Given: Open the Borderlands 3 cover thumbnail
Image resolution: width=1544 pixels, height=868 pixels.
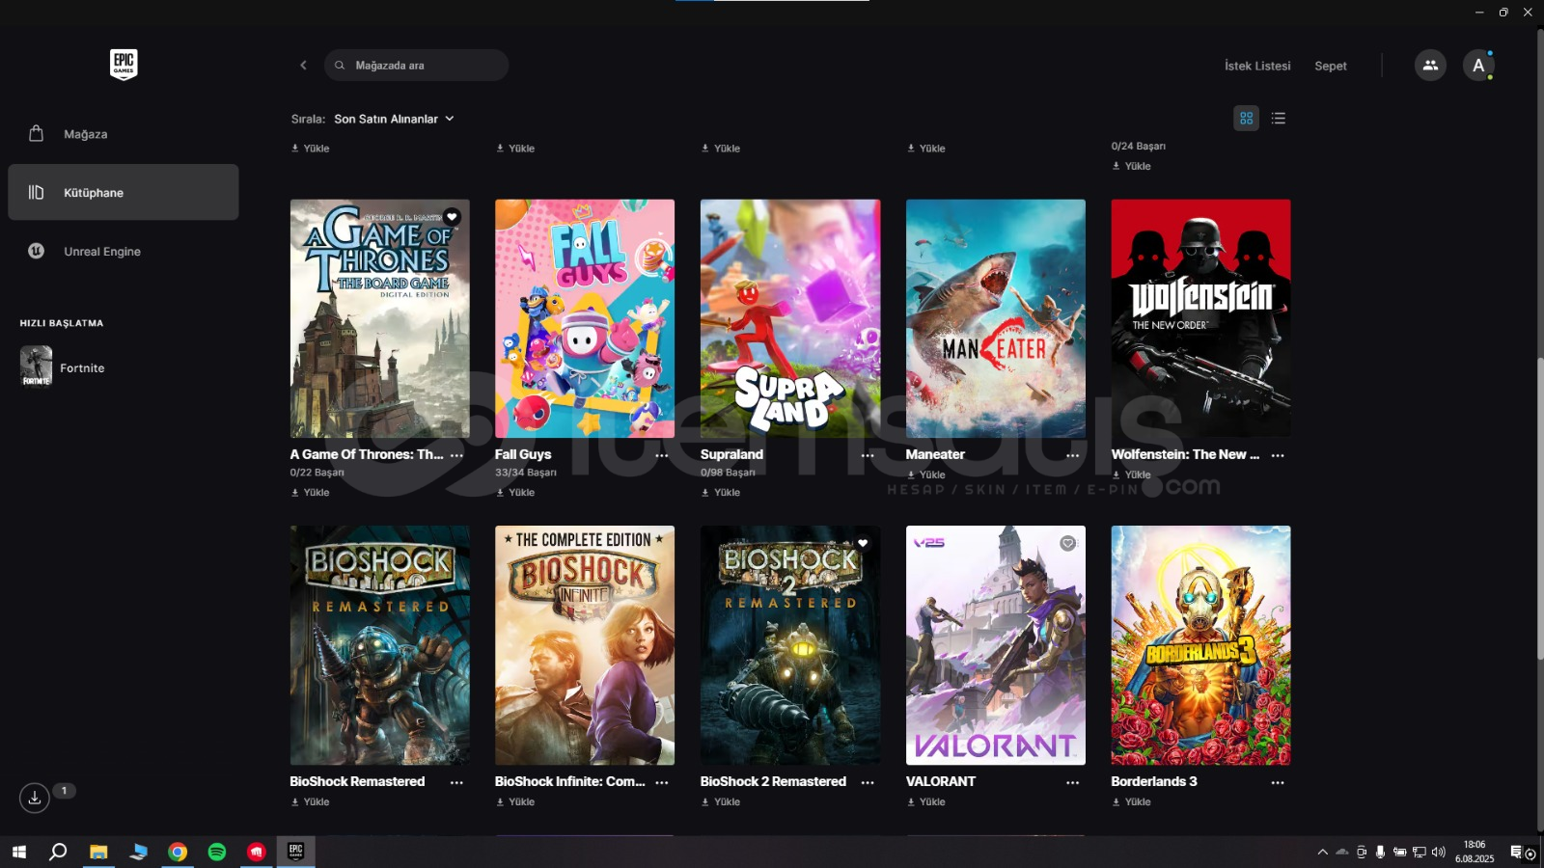Looking at the screenshot, I should tap(1200, 645).
